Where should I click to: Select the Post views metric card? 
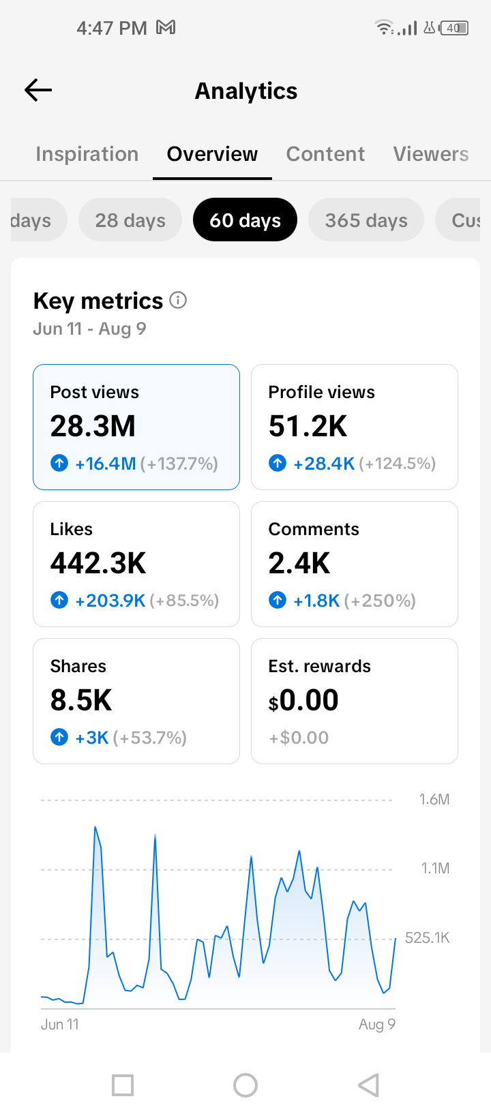pos(136,427)
